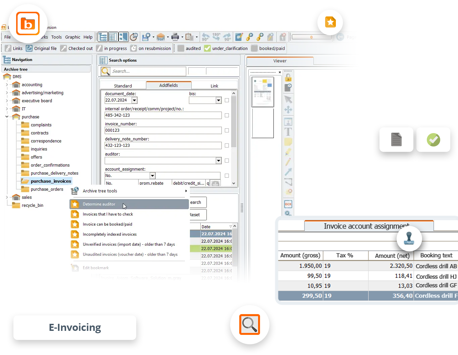Click the page counter field in the toolbar
This screenshot has width=458, height=355.
[x=311, y=37]
